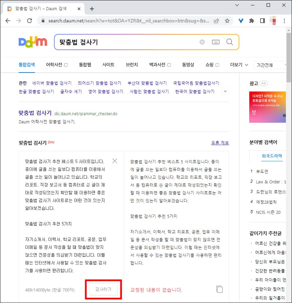Image resolution: width=292 pixels, height=303 pixels.
Task: Select the 쇼핑 search tab
Action: click(x=209, y=65)
